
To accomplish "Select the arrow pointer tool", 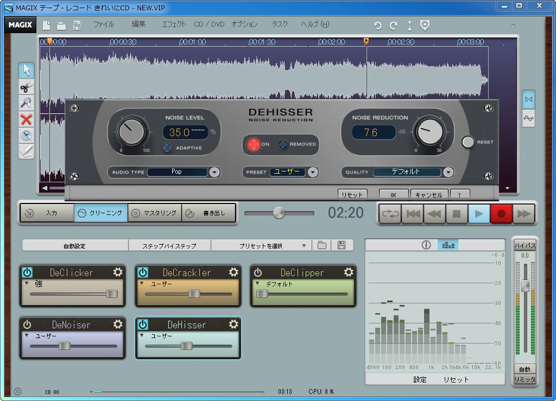I will pyautogui.click(x=27, y=70).
